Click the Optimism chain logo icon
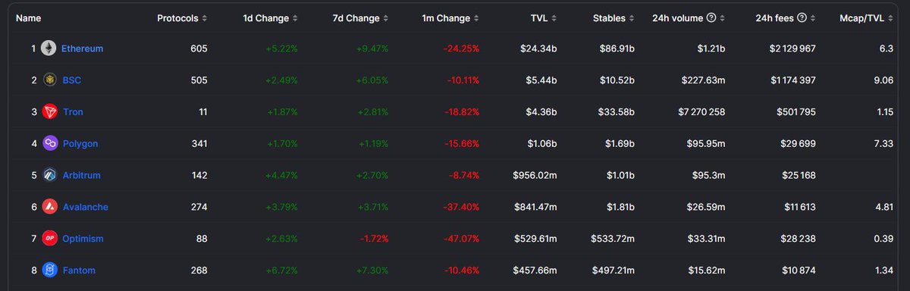 point(50,239)
